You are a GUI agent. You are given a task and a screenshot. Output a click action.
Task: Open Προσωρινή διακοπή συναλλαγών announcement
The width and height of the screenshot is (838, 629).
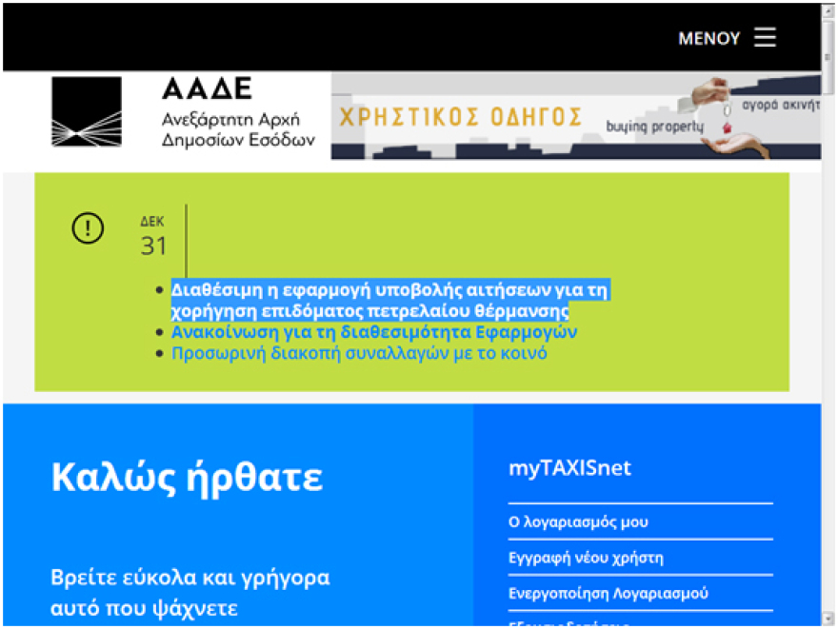359,352
